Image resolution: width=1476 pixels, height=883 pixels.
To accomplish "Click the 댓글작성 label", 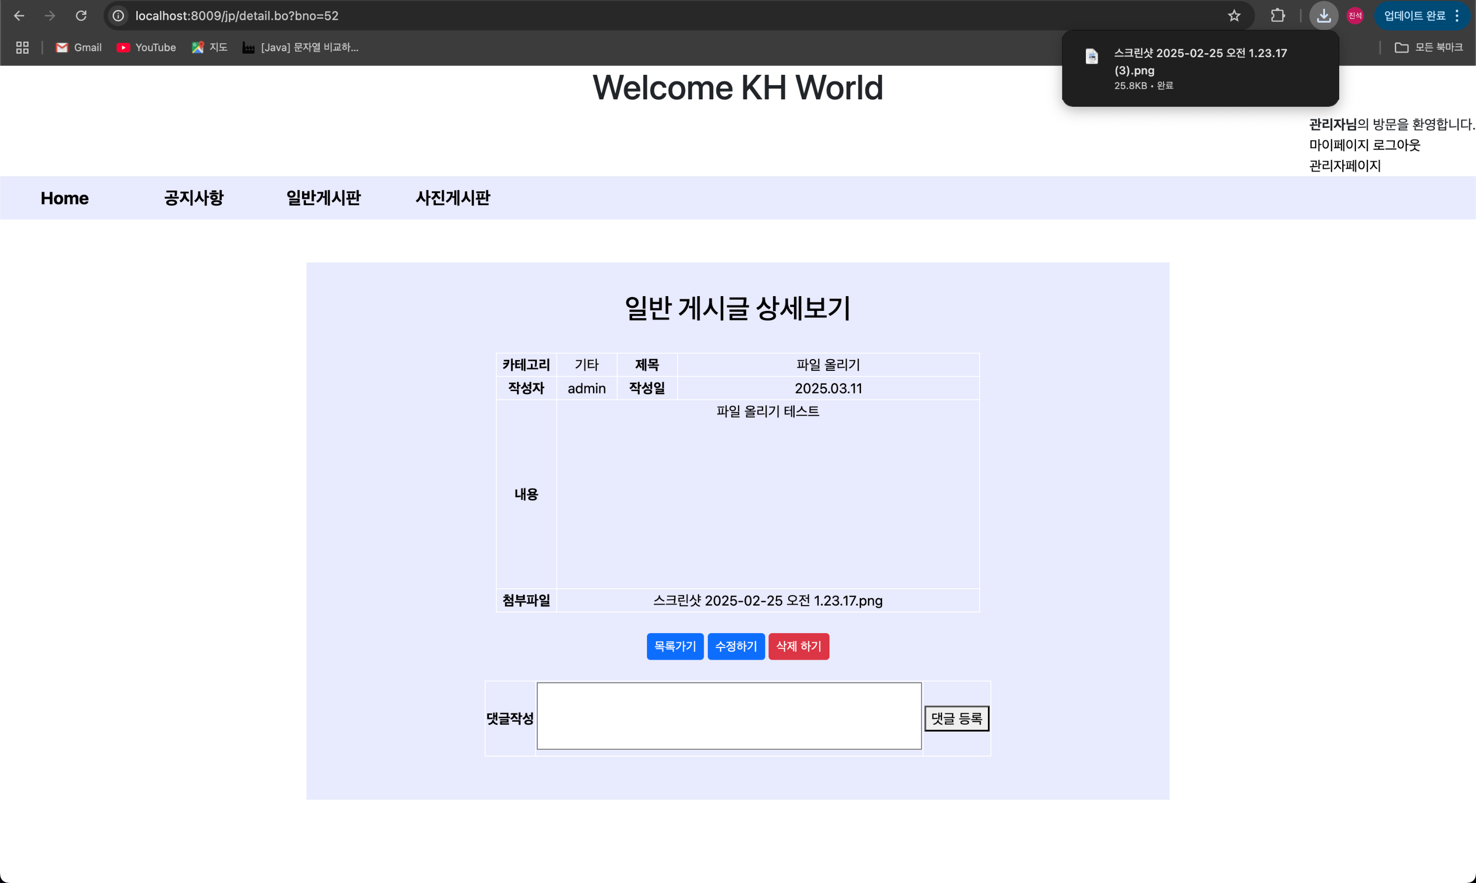I will tap(510, 719).
